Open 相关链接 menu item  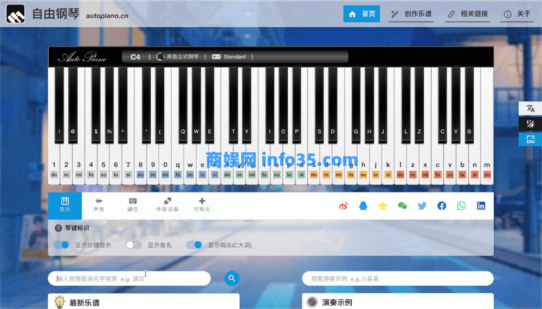tap(467, 14)
